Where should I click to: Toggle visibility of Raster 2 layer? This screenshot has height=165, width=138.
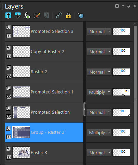9,76
